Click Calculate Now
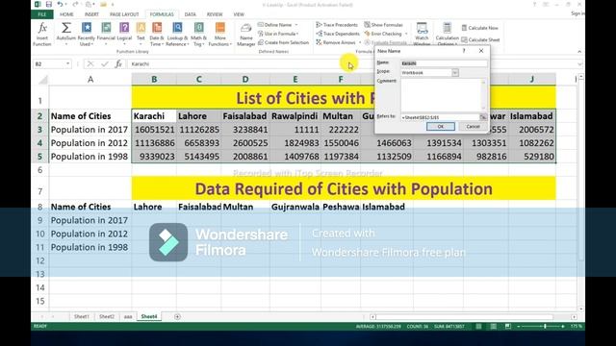 coord(479,28)
